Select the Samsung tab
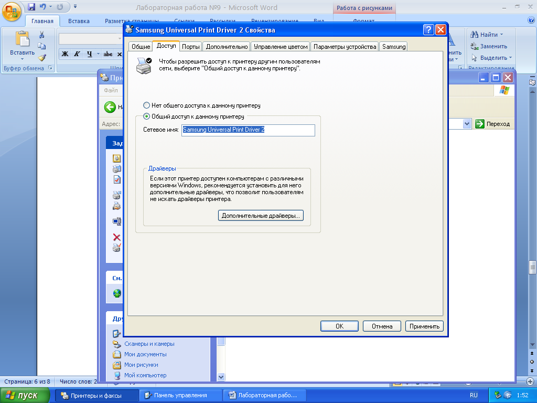Screen dimensions: 537x403 point(394,47)
